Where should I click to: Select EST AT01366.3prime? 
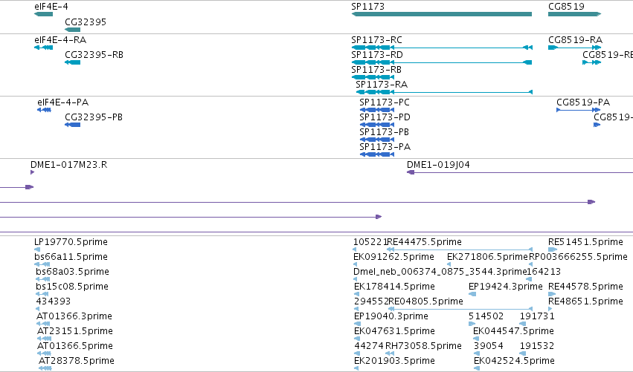pos(43,324)
